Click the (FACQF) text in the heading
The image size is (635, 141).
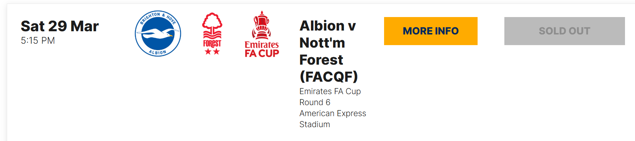(329, 76)
